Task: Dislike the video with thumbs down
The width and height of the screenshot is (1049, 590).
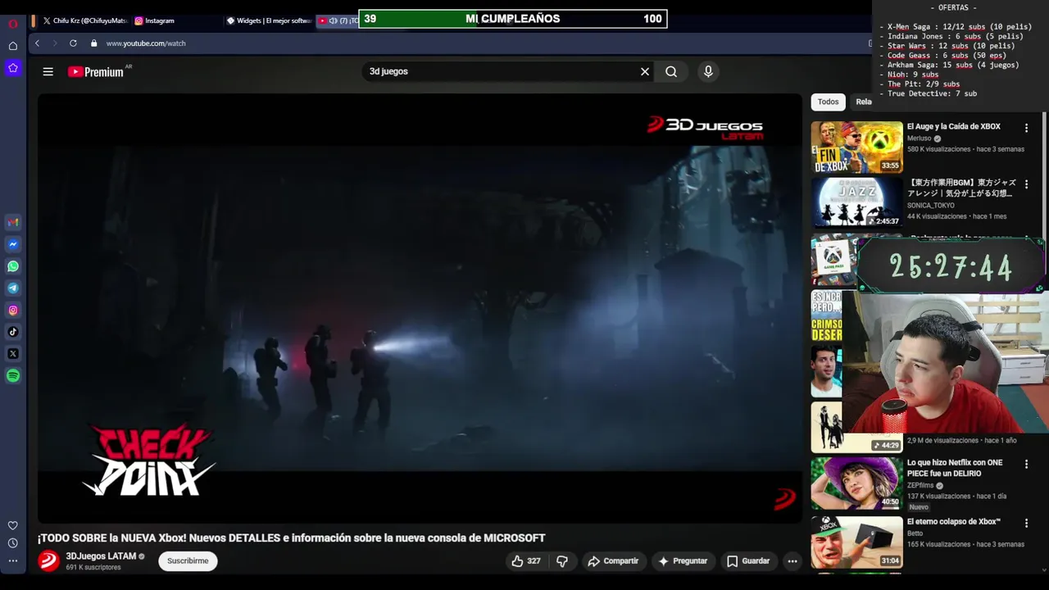Action: [x=562, y=561]
